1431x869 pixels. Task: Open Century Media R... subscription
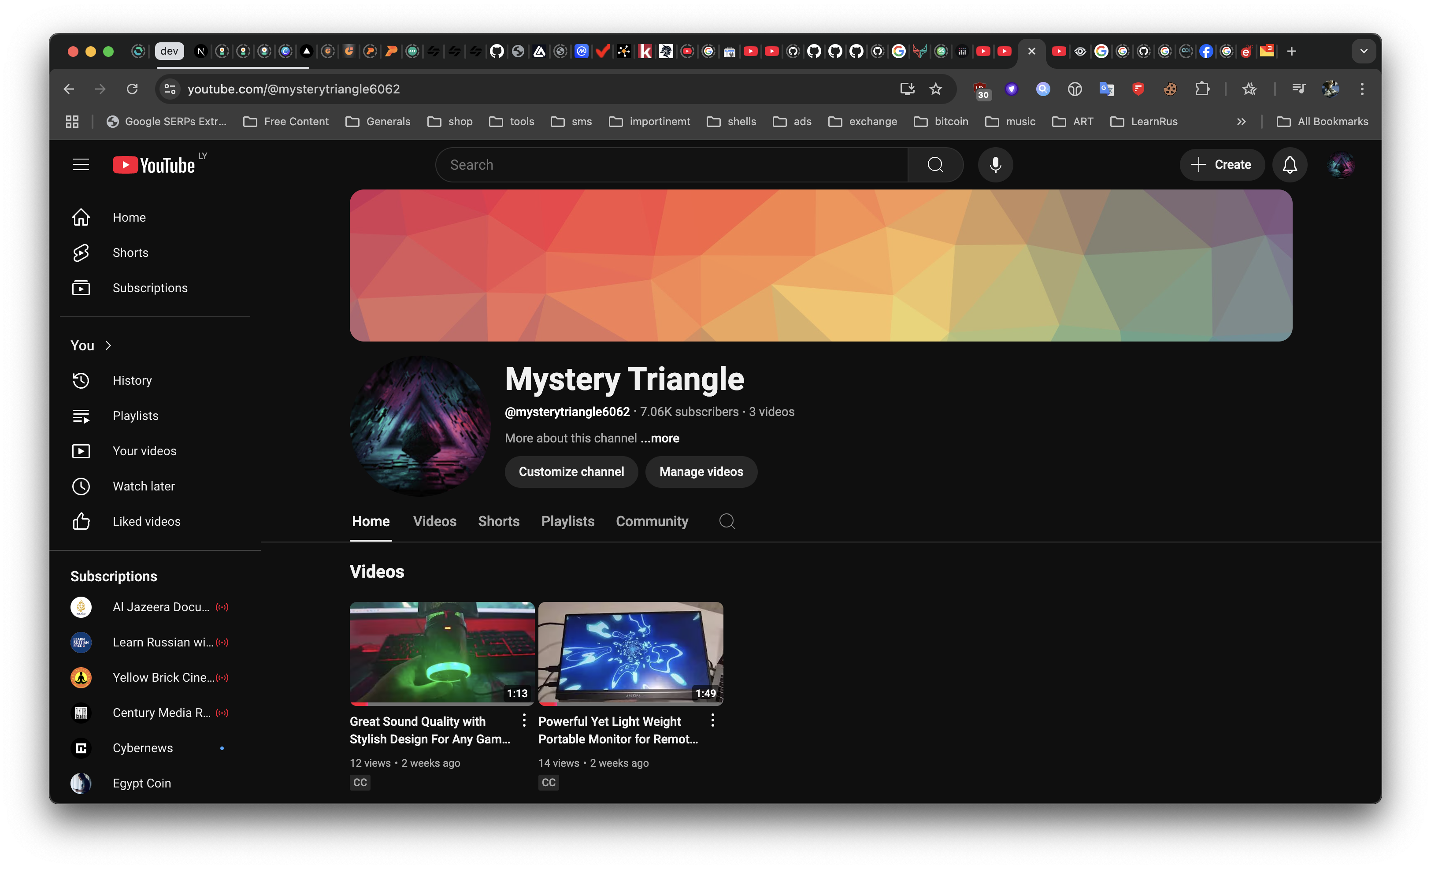pos(155,713)
